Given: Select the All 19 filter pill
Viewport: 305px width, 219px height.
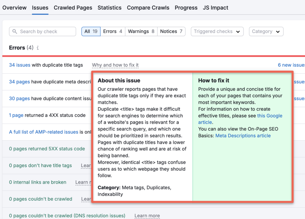Looking at the screenshot, I should [91, 31].
